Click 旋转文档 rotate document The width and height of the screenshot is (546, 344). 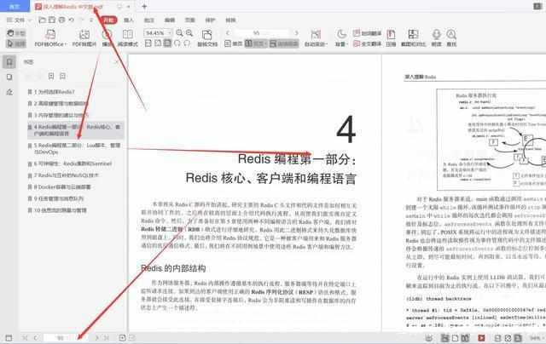pos(207,37)
